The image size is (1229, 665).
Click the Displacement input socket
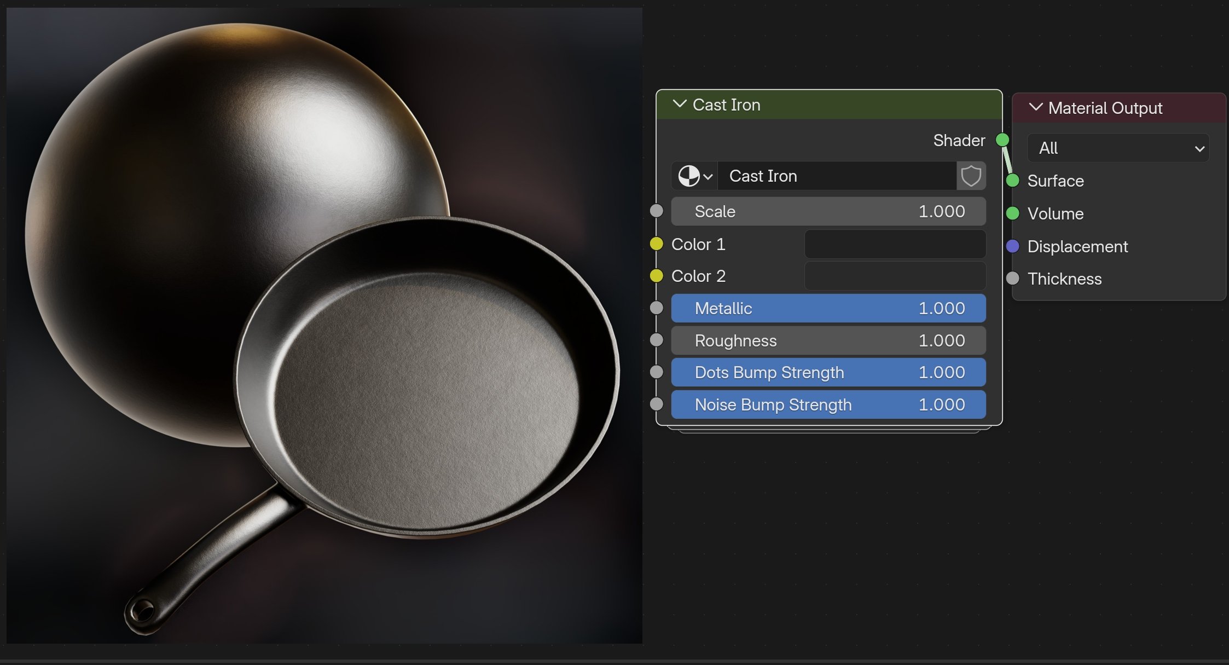[1013, 246]
